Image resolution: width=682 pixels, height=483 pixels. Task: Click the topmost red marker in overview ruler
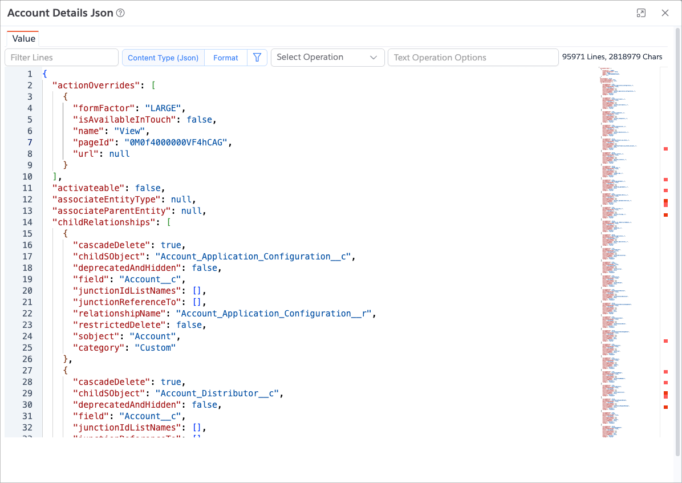coord(665,149)
